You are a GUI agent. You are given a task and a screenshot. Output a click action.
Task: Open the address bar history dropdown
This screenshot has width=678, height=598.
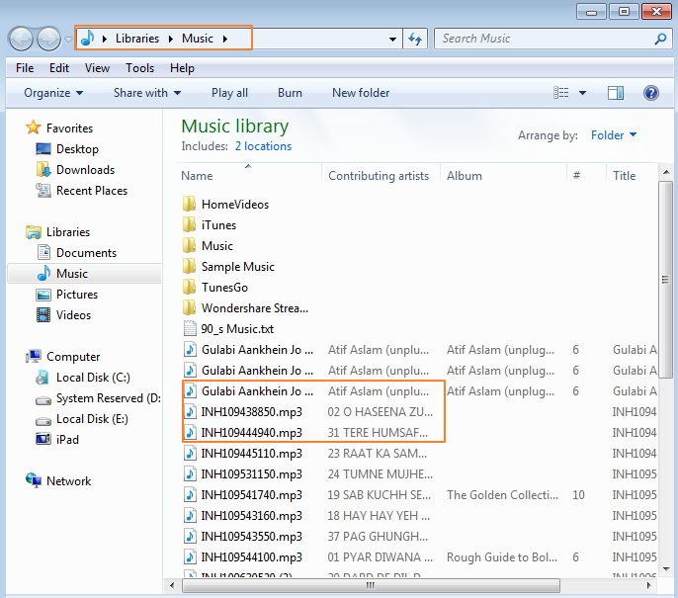[392, 39]
